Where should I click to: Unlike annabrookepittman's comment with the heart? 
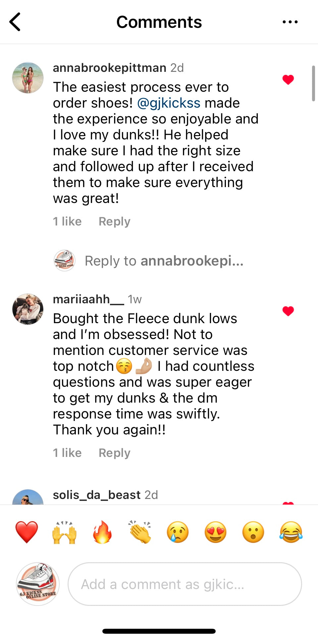(288, 80)
